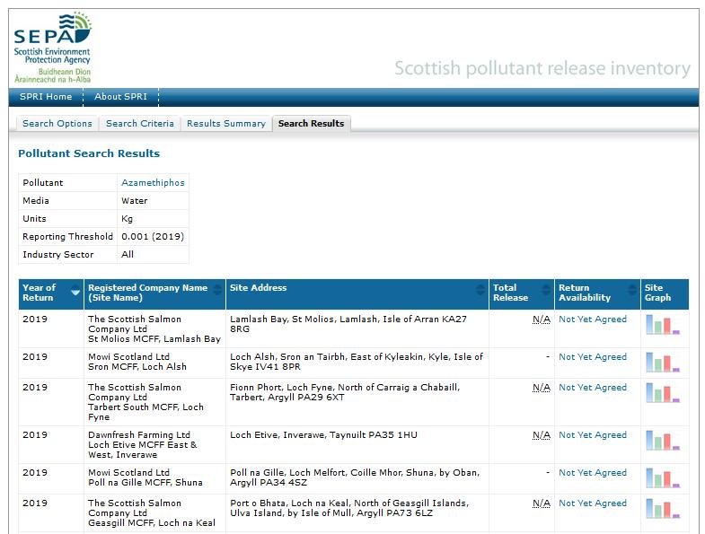Image resolution: width=705 pixels, height=534 pixels.
Task: Click Not Yet Agreed for Sron MCFF
Action: pyautogui.click(x=593, y=357)
